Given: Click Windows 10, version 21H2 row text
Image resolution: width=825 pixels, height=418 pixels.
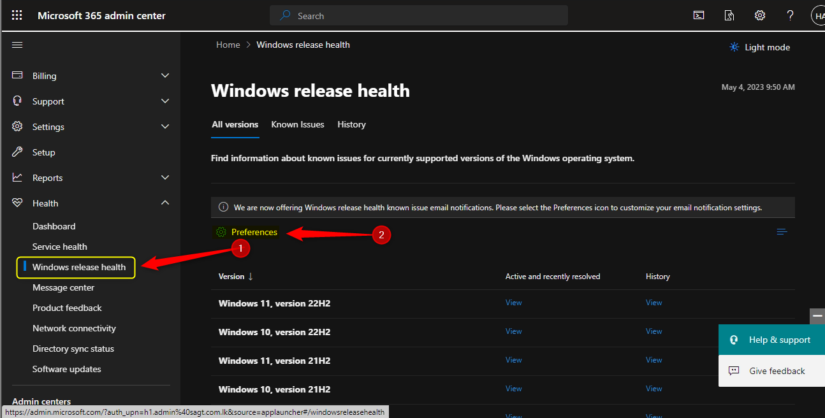Looking at the screenshot, I should tap(274, 389).
